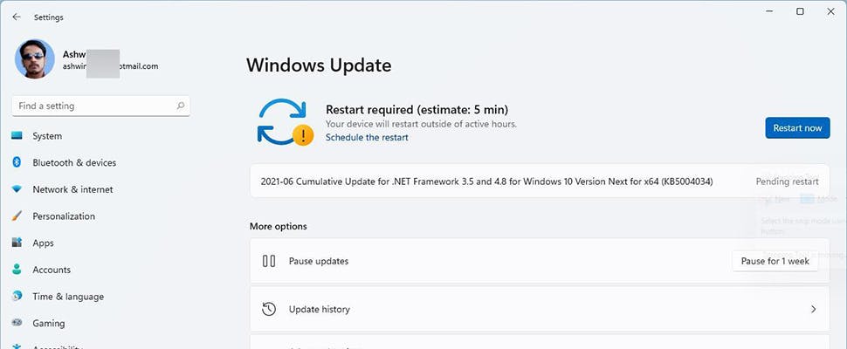
Task: Expand Update history with the chevron
Action: coord(813,309)
